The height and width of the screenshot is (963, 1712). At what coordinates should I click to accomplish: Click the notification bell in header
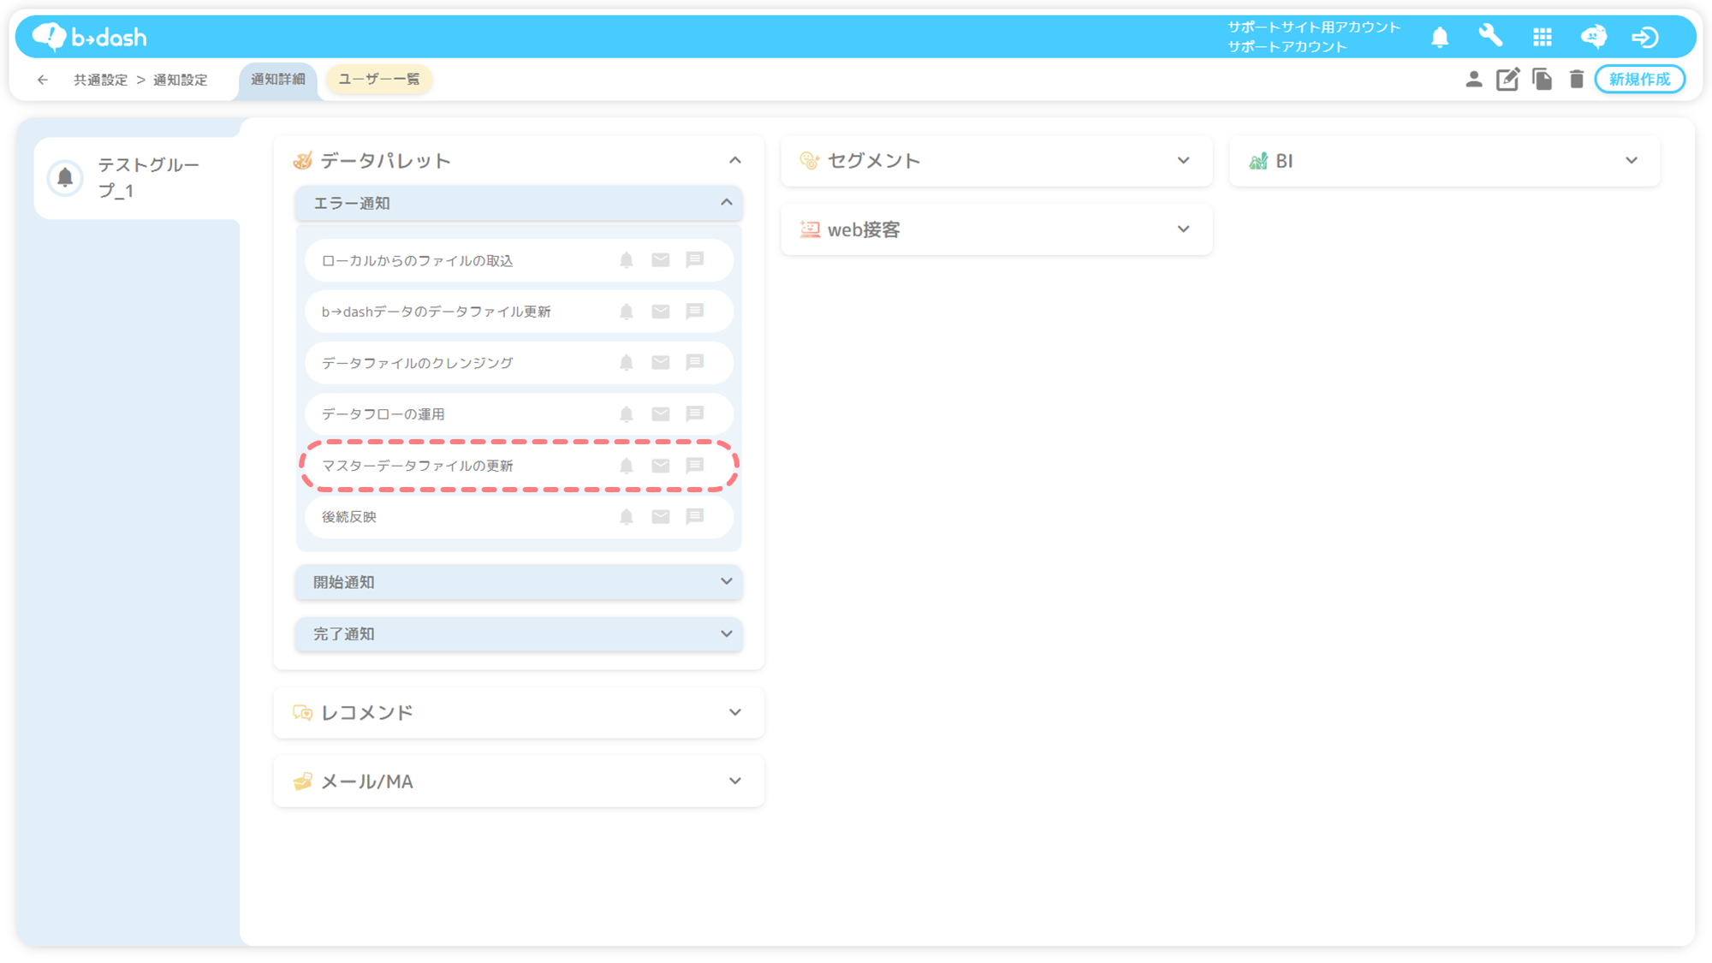(x=1440, y=37)
